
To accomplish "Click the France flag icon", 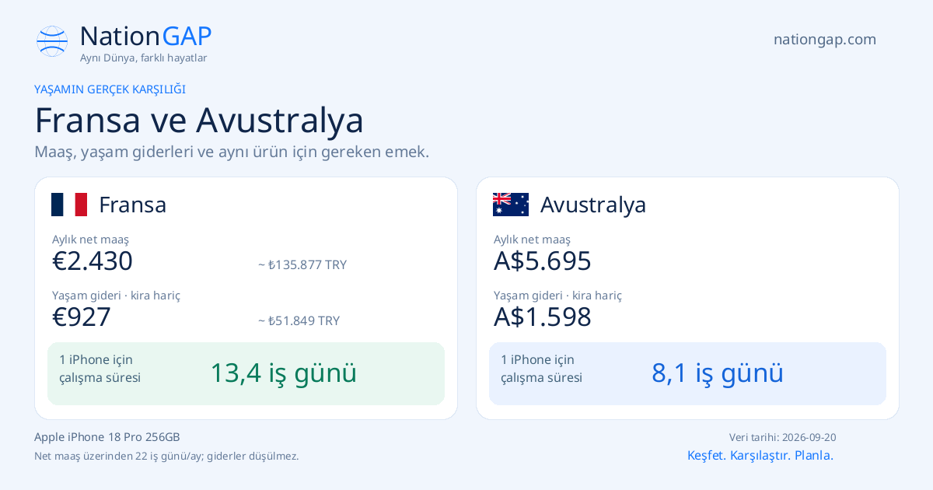I will coord(69,205).
